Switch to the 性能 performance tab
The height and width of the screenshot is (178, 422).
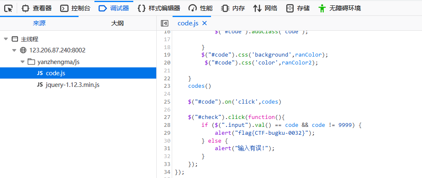coord(201,8)
